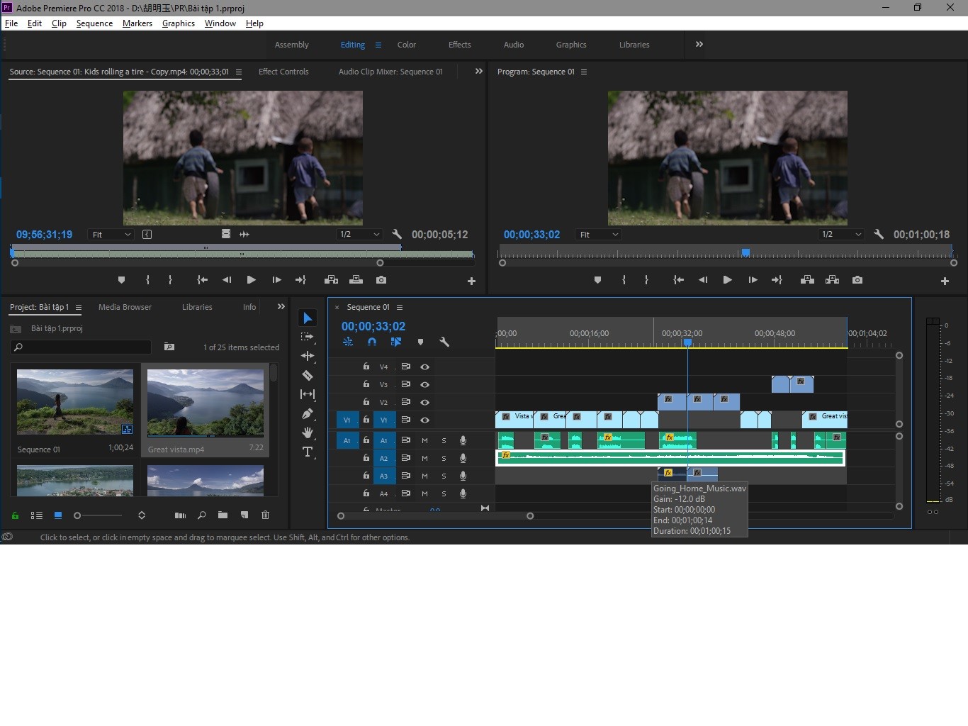Select the Type tool
This screenshot has width=968, height=726.
[308, 452]
